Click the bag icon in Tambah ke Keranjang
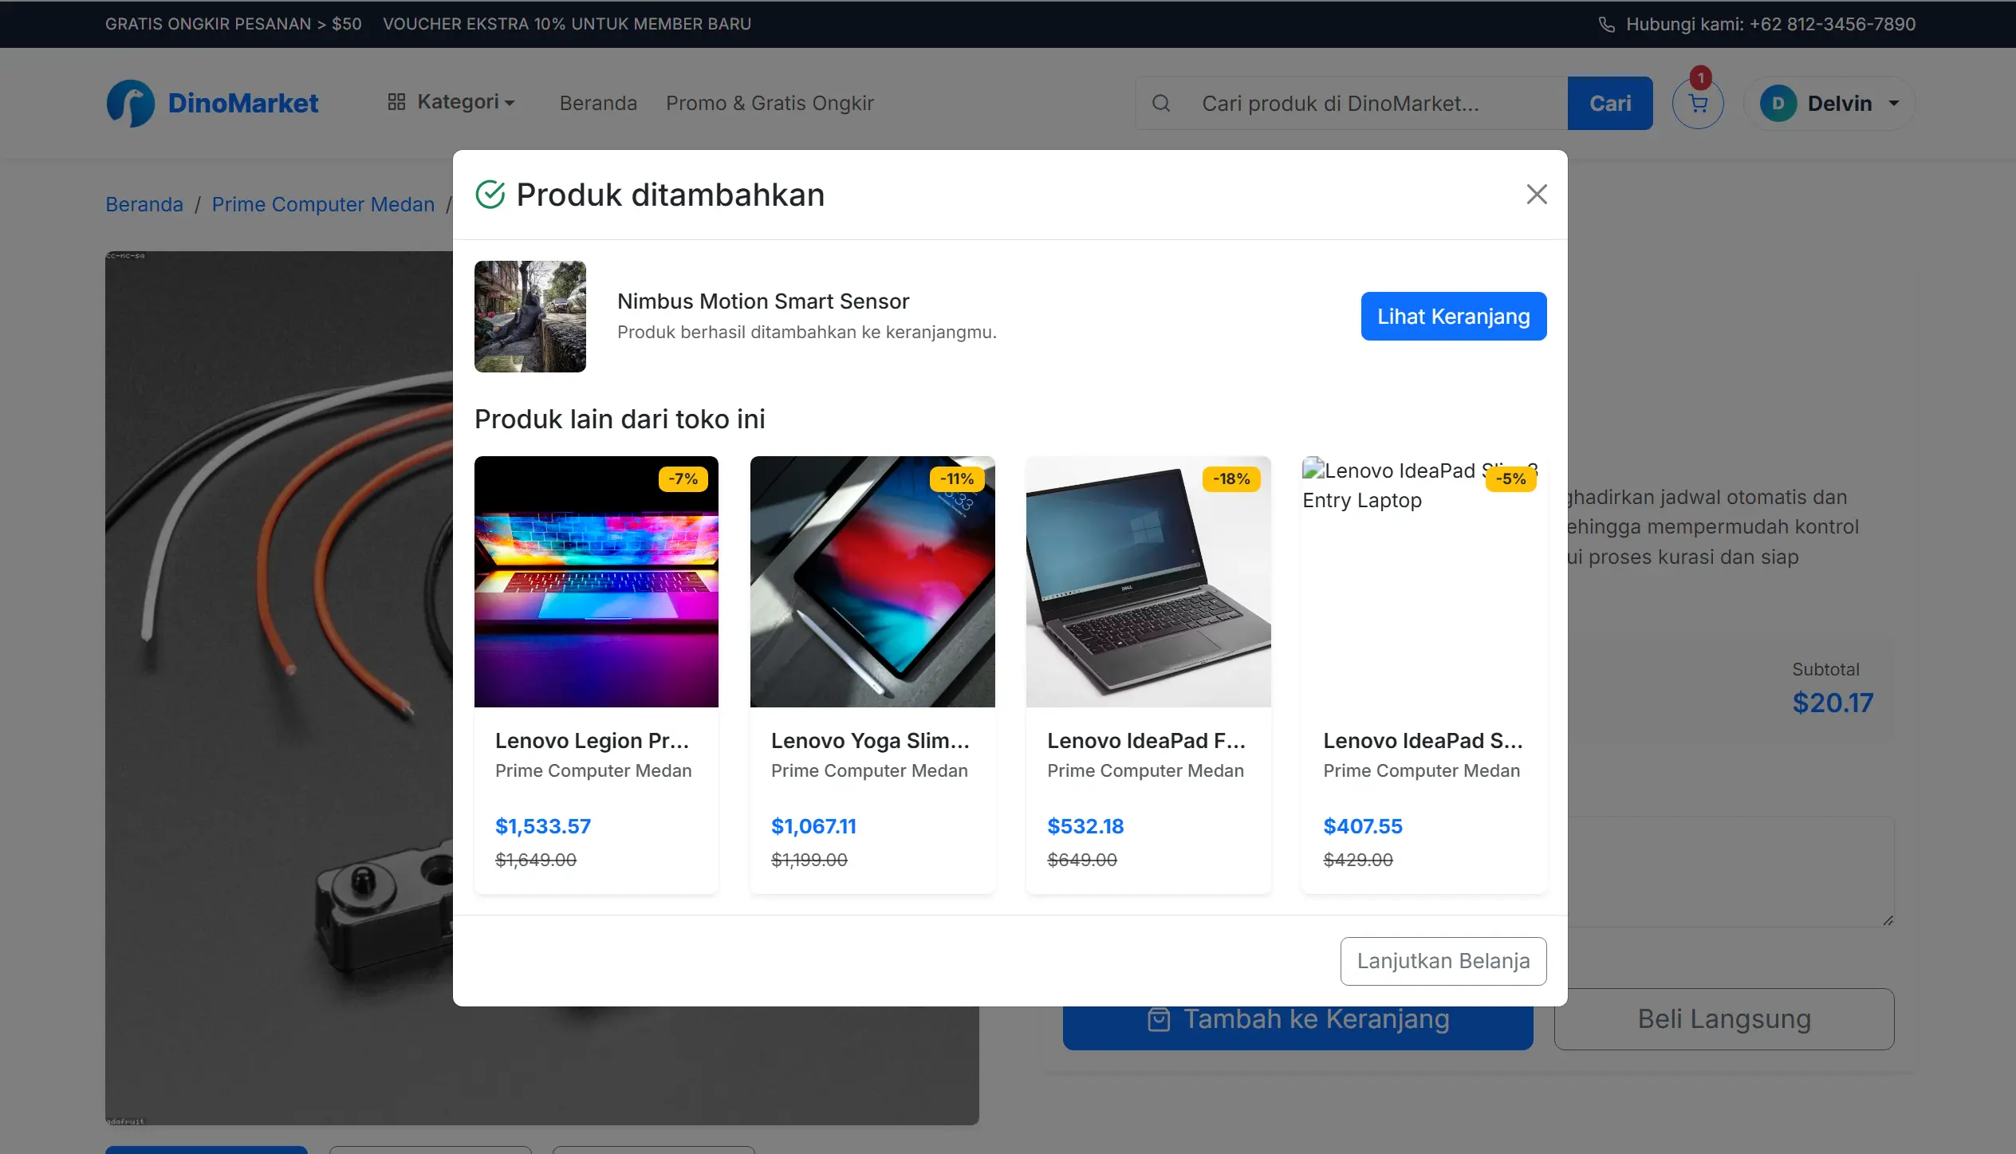The width and height of the screenshot is (2016, 1154). 1158,1020
